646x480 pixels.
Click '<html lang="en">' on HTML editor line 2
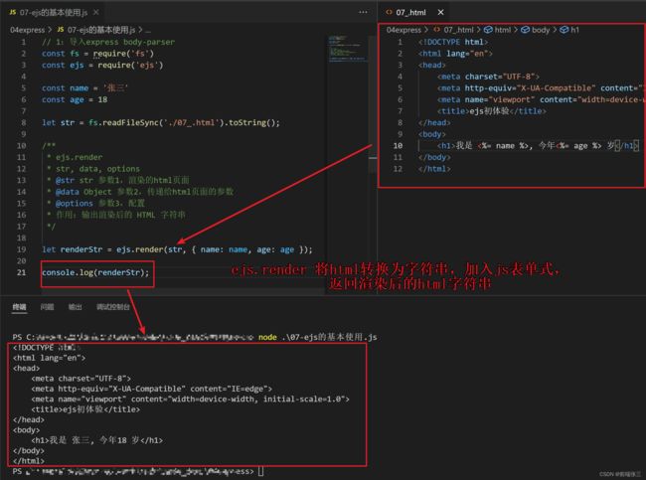[455, 54]
